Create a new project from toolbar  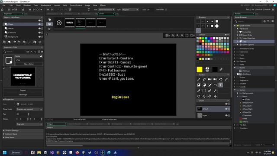tap(9, 10)
